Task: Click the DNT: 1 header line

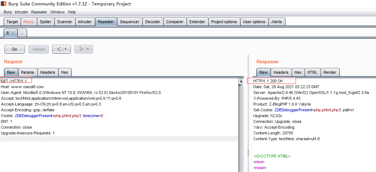Action: click(7, 121)
